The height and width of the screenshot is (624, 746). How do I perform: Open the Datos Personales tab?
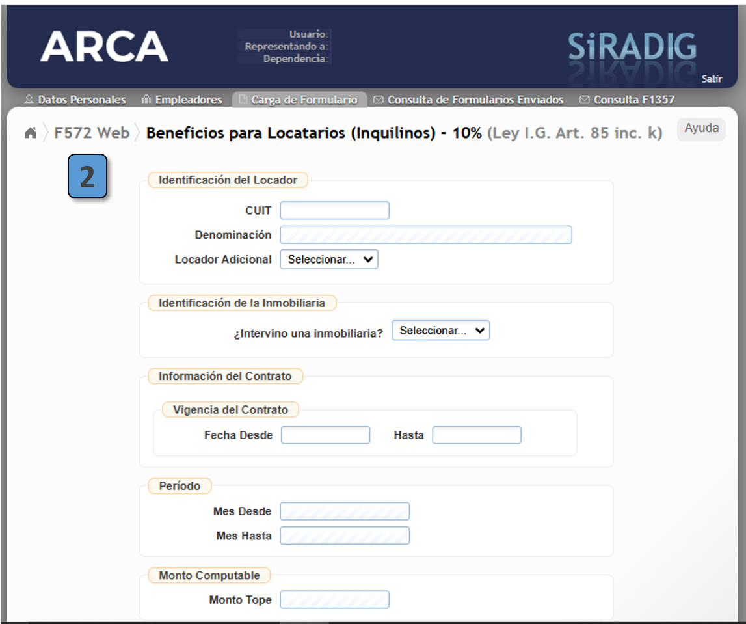tap(75, 100)
